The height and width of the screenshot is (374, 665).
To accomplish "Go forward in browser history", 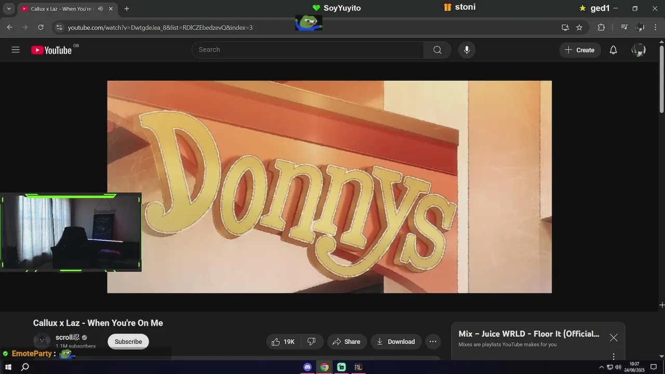I will (x=24, y=27).
